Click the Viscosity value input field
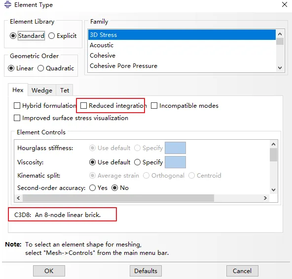292x279 pixels. click(x=175, y=162)
